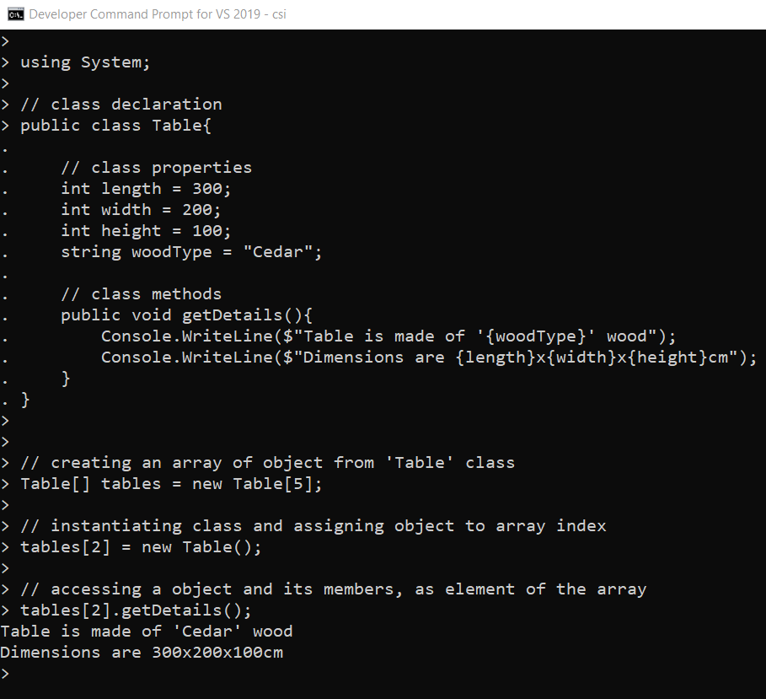The width and height of the screenshot is (766, 699).
Task: Click the WriteLine statement printing Dimensions
Action: pyautogui.click(x=429, y=358)
